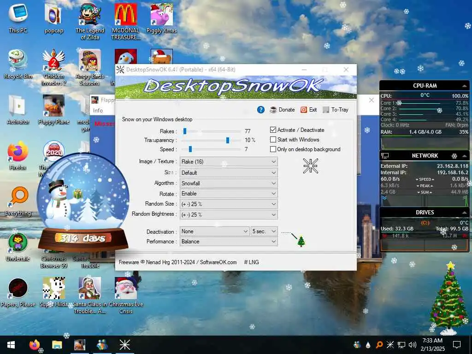
Task: Click the Donate coffee cup button
Action: (x=282, y=110)
